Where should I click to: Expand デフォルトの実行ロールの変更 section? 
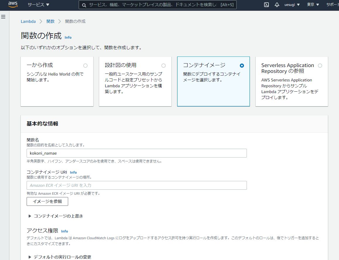(60, 257)
